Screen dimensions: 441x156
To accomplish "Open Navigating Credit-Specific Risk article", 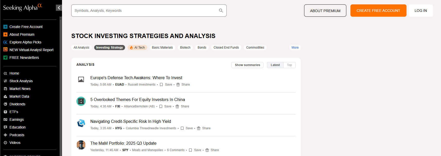I will point(131,121).
